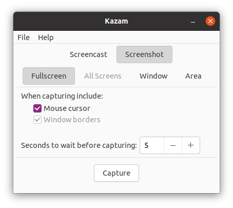This screenshot has width=233, height=208.
Task: Toggle the Window borders checkbox
Action: tap(37, 120)
